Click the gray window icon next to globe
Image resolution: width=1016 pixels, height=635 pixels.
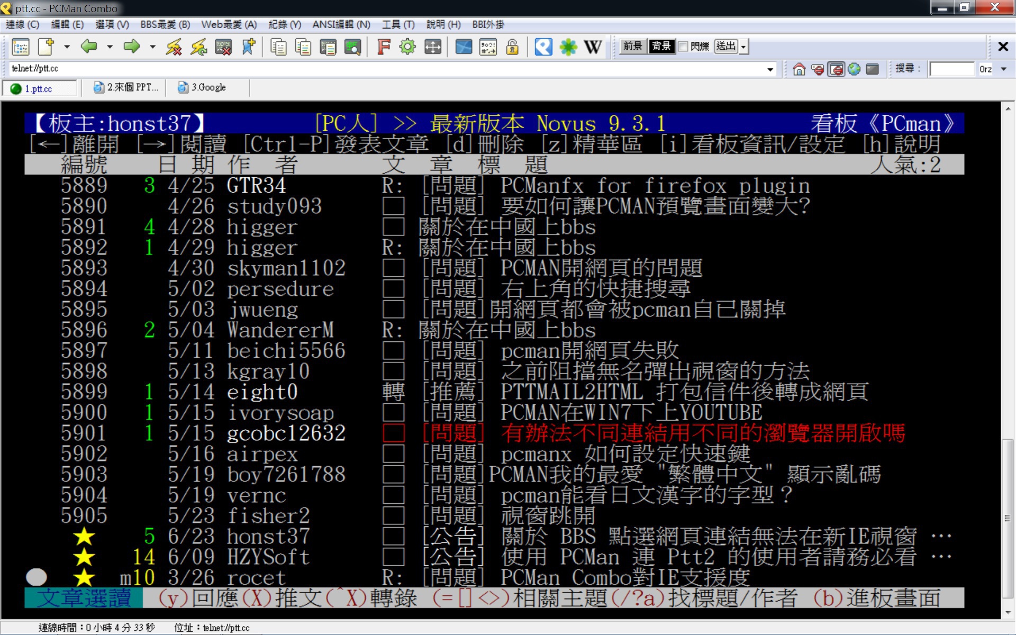pyautogui.click(x=873, y=69)
